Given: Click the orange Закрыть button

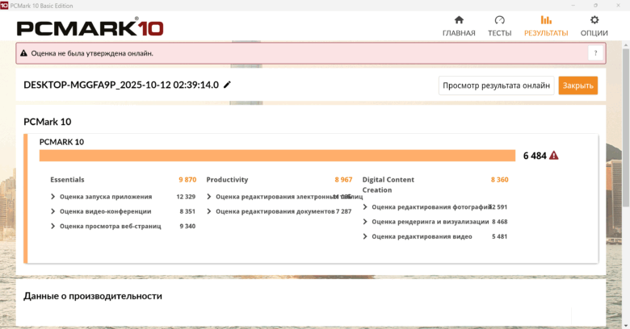Looking at the screenshot, I should point(577,85).
